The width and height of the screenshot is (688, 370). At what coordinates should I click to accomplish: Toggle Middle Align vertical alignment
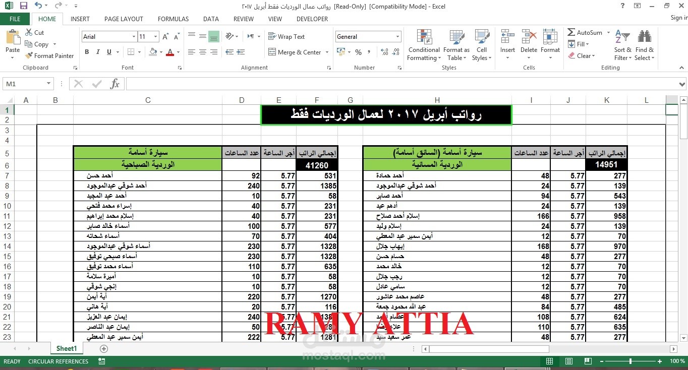[202, 37]
